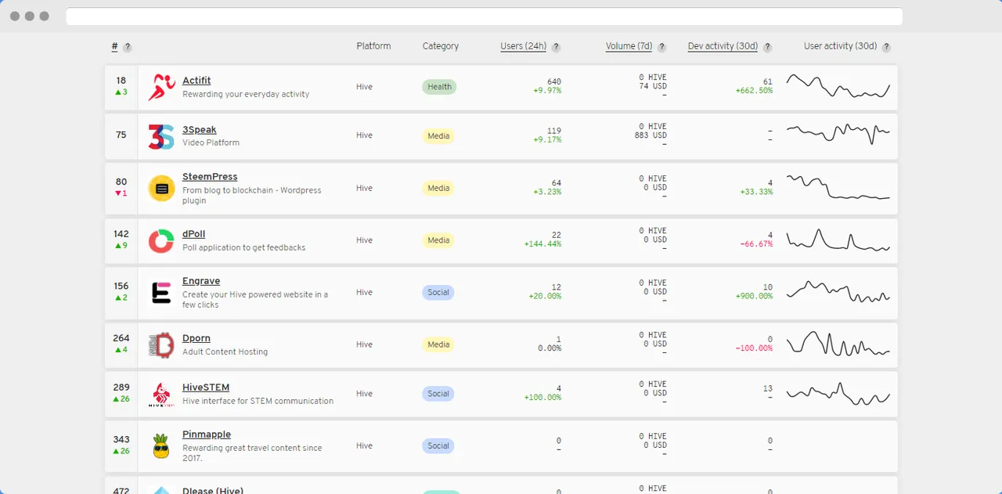Sort by the # rank column

coord(114,46)
